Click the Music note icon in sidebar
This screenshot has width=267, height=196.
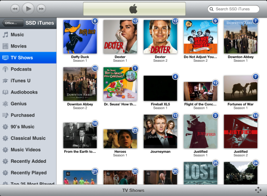click(x=5, y=35)
